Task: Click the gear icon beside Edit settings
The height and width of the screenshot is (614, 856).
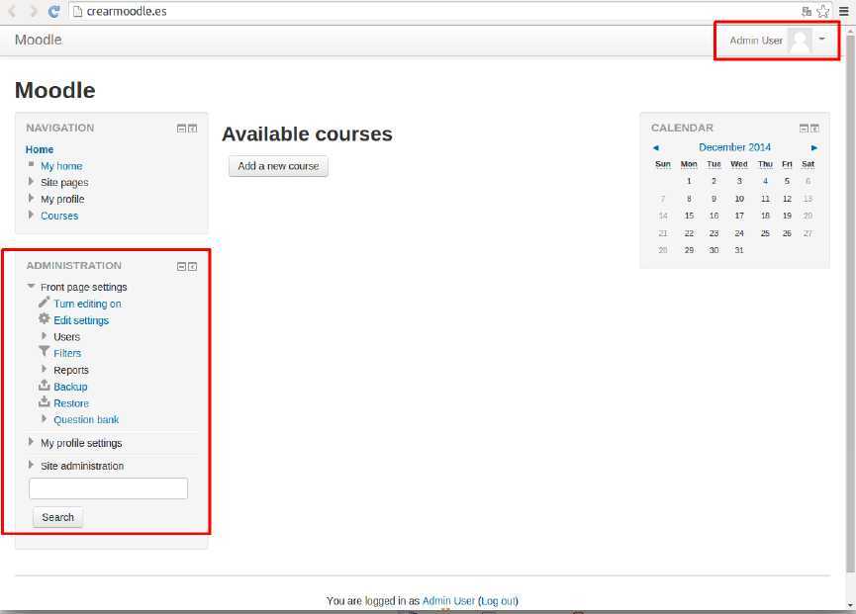Action: 45,319
